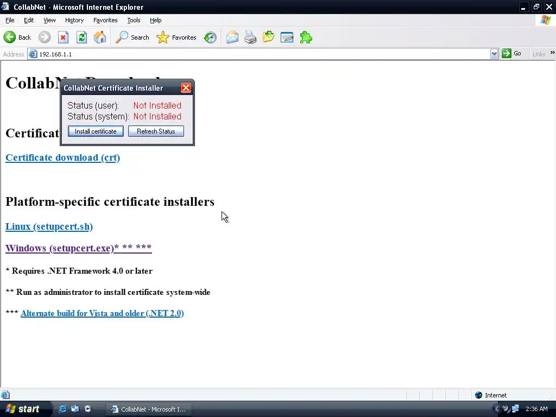This screenshot has width=556, height=417.
Task: Click the page icon in the address bar
Action: (x=33, y=54)
